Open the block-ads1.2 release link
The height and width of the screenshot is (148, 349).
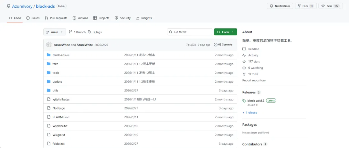(x=256, y=100)
